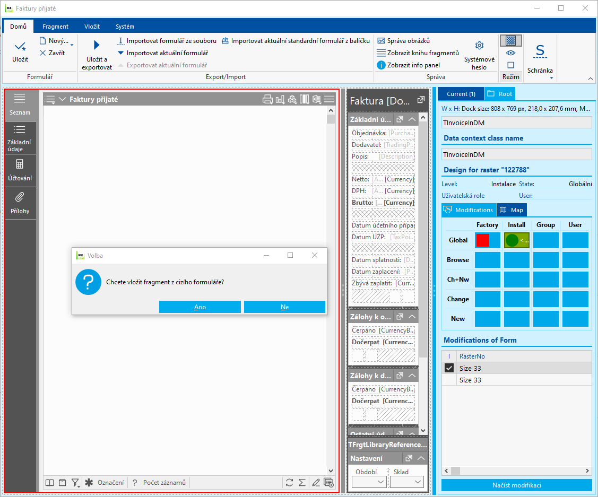Open Správa obrázků image manager

(403, 41)
